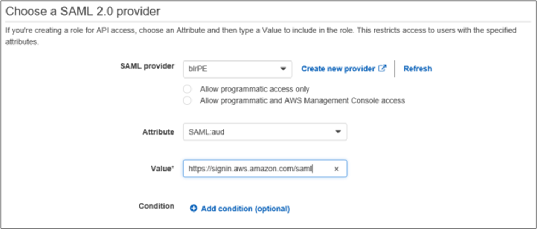537x229 pixels.
Task: Click the 'Choose a SAML 2.0 provider' heading
Action: [x=87, y=10]
